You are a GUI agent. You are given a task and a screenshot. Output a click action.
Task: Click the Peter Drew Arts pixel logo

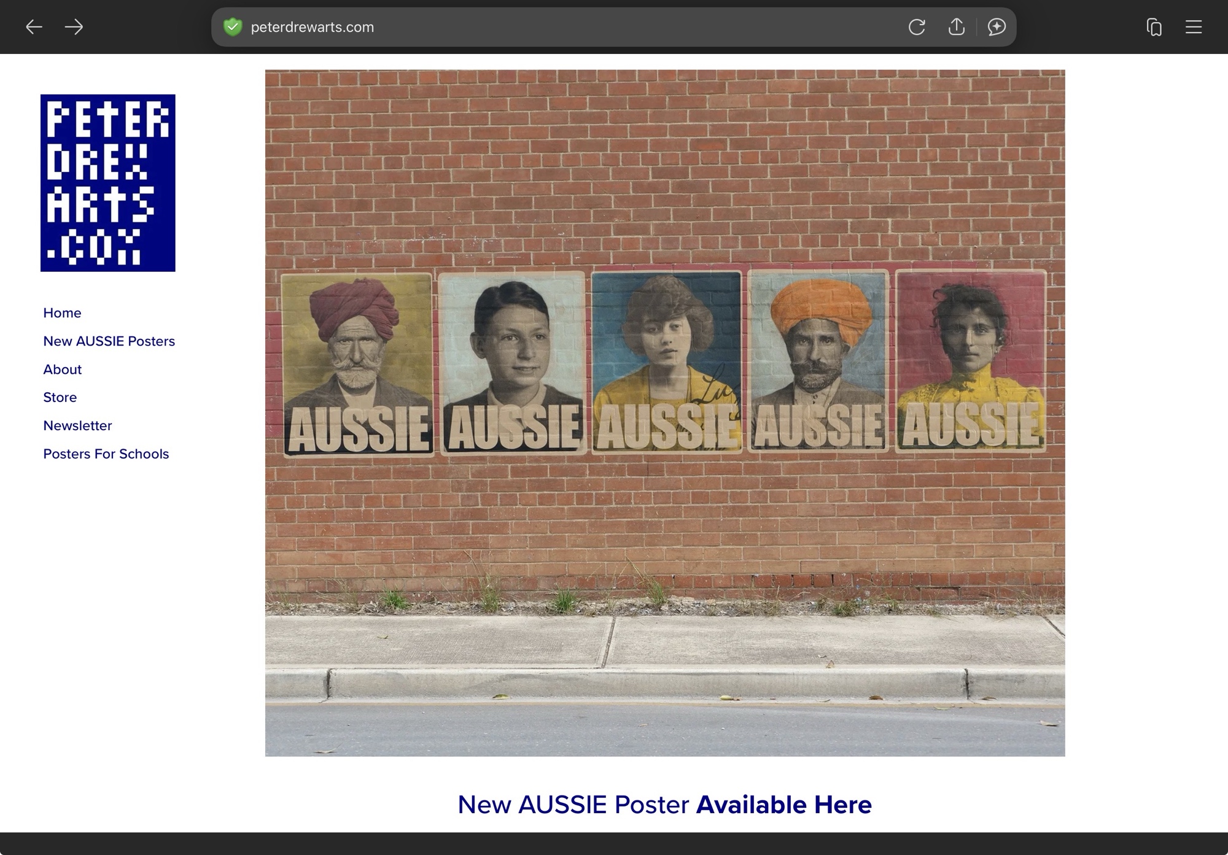coord(108,183)
